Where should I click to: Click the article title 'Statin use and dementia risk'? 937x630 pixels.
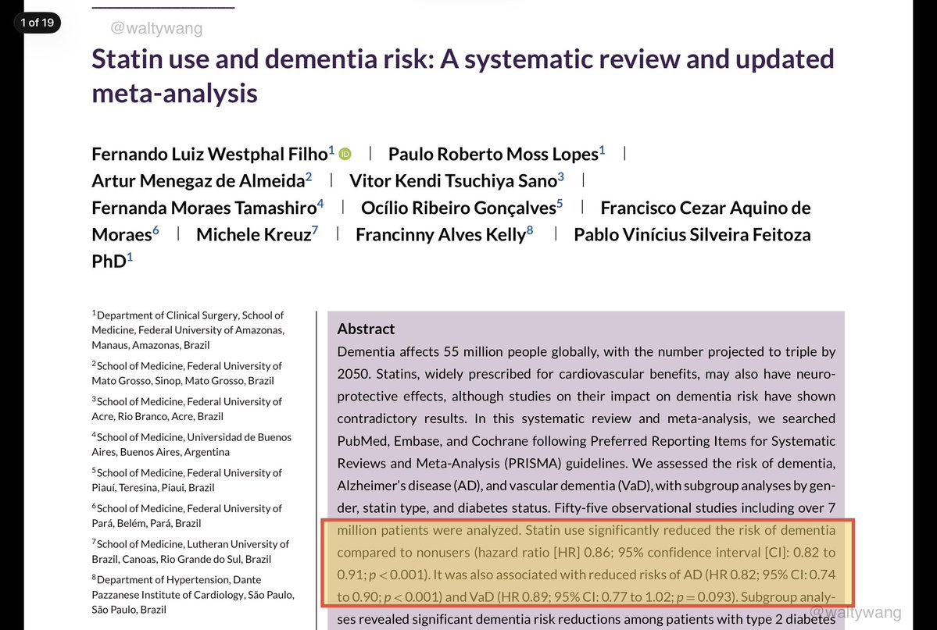(263, 59)
